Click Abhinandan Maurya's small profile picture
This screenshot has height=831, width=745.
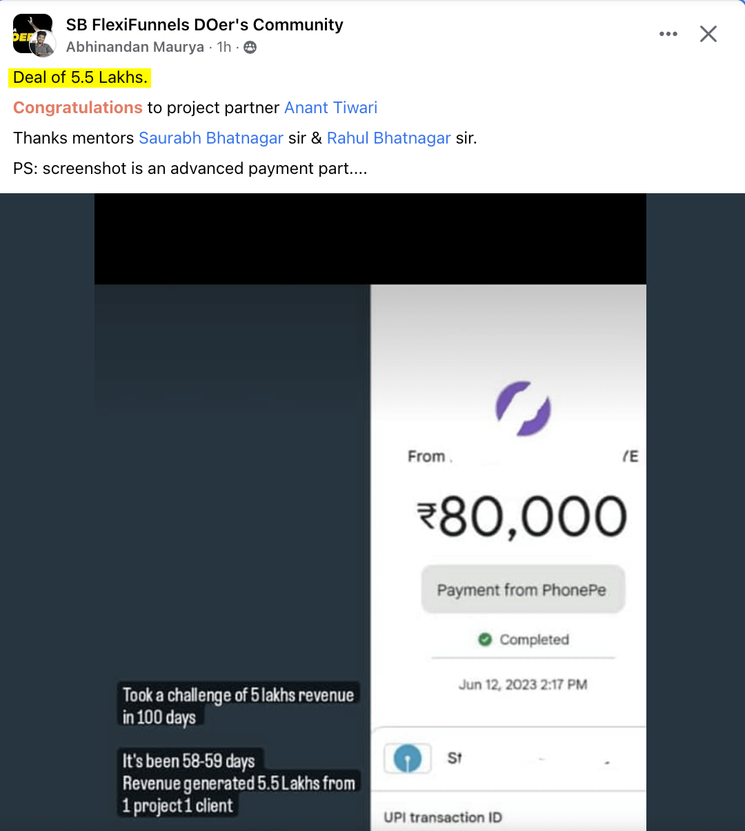pyautogui.click(x=43, y=44)
